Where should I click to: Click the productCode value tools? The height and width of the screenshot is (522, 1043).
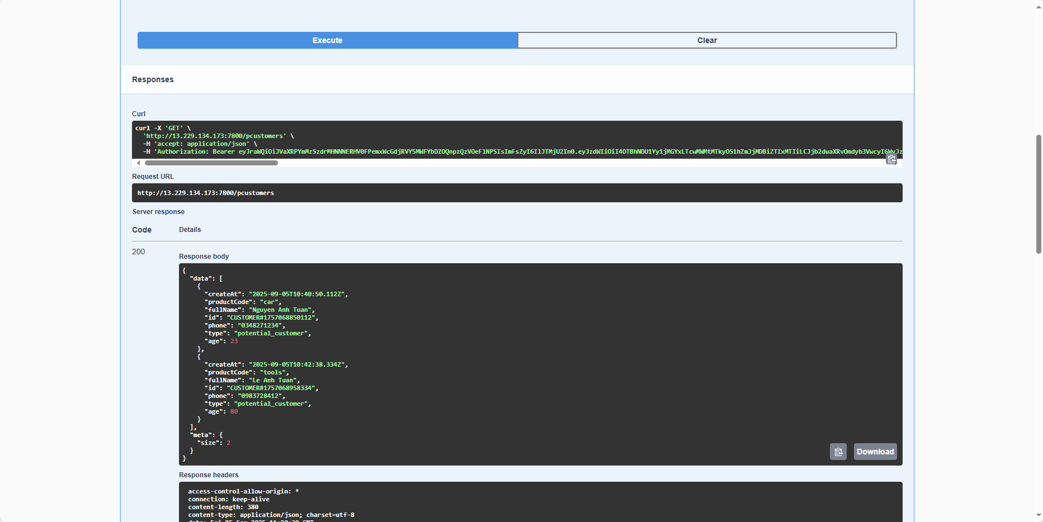(274, 372)
